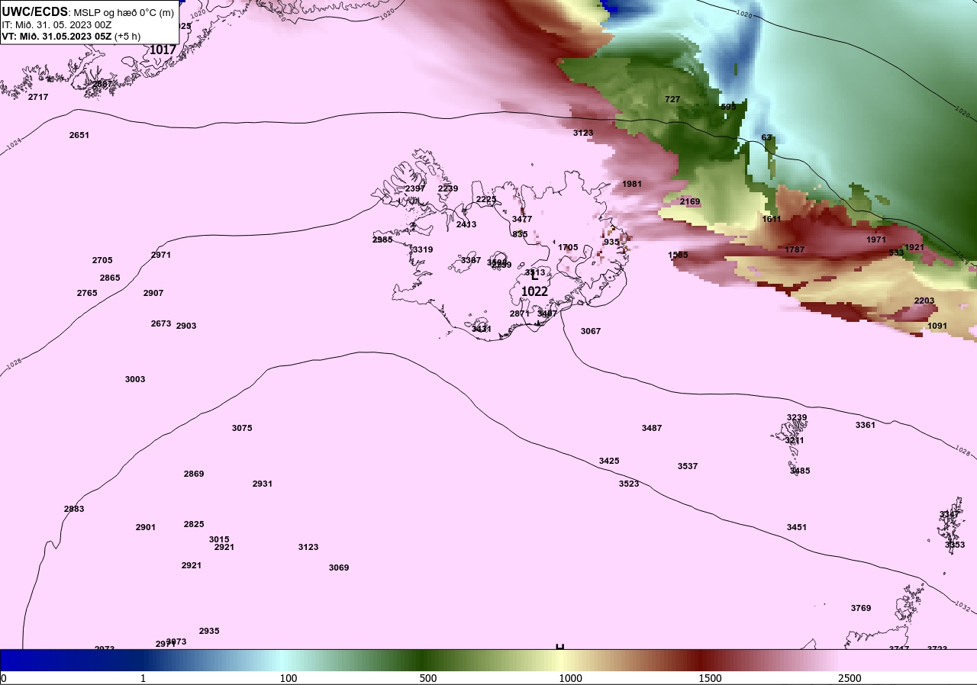The height and width of the screenshot is (685, 977).
Task: Click the 2907 value
Action: click(153, 293)
